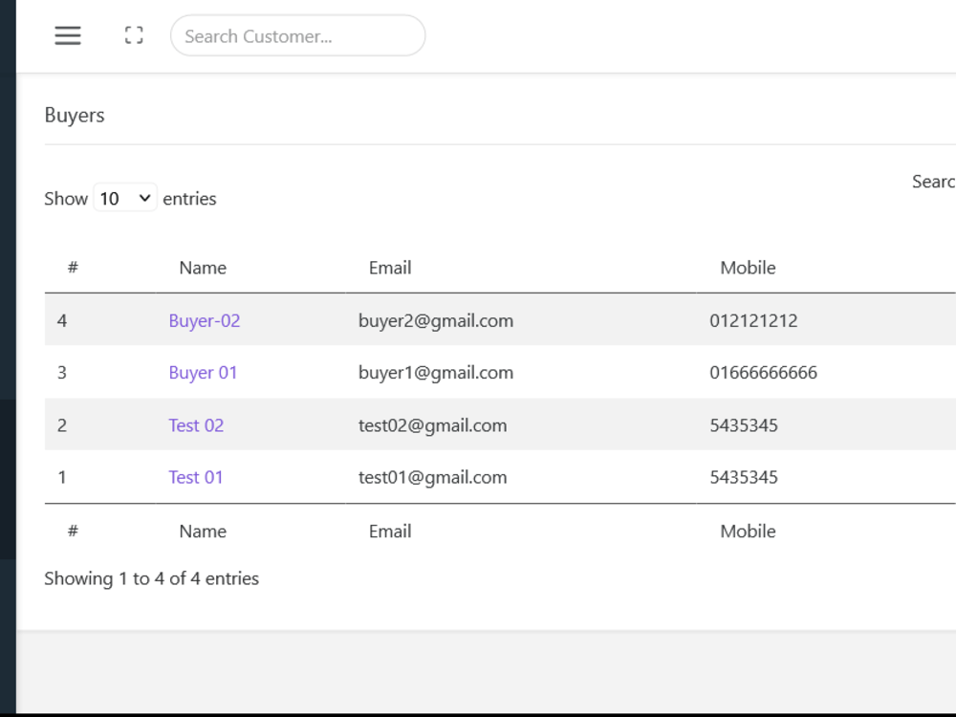
Task: Select mobile number 012121212
Action: pyautogui.click(x=753, y=320)
